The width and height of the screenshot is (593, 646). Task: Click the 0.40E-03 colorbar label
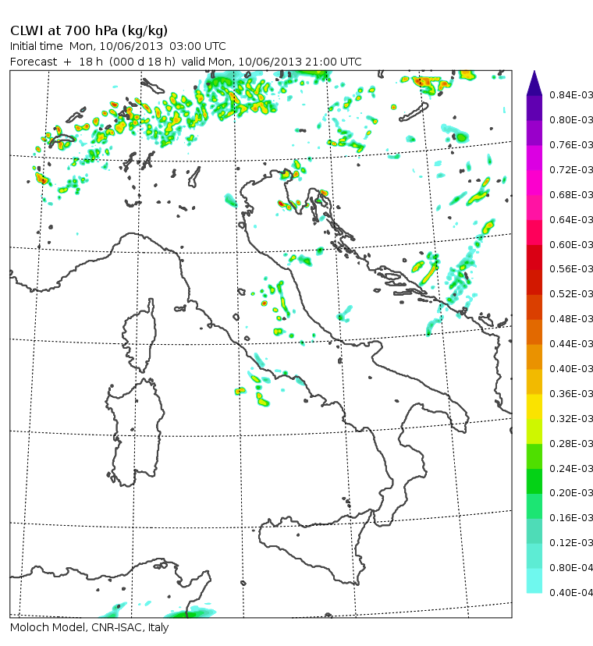pos(571,369)
